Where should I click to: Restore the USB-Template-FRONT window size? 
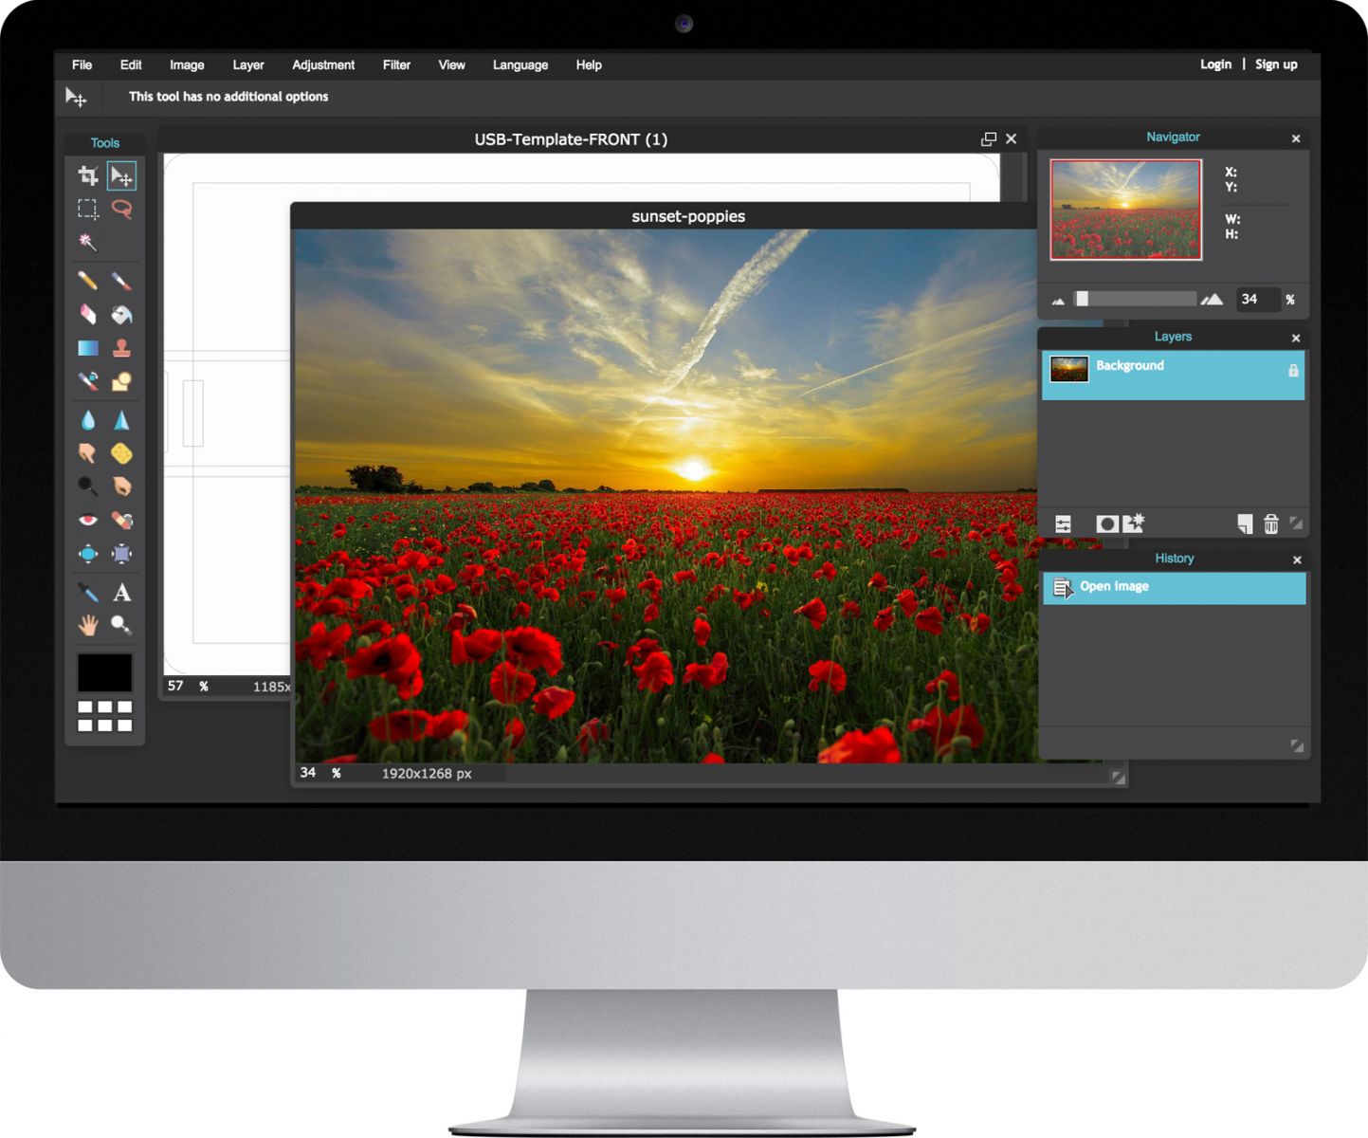pos(989,139)
